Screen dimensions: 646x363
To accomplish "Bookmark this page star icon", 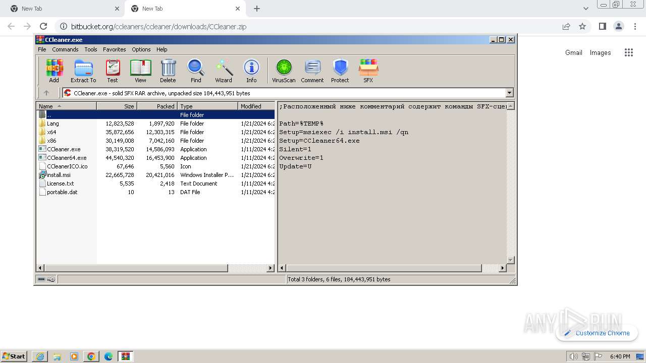I will click(582, 26).
